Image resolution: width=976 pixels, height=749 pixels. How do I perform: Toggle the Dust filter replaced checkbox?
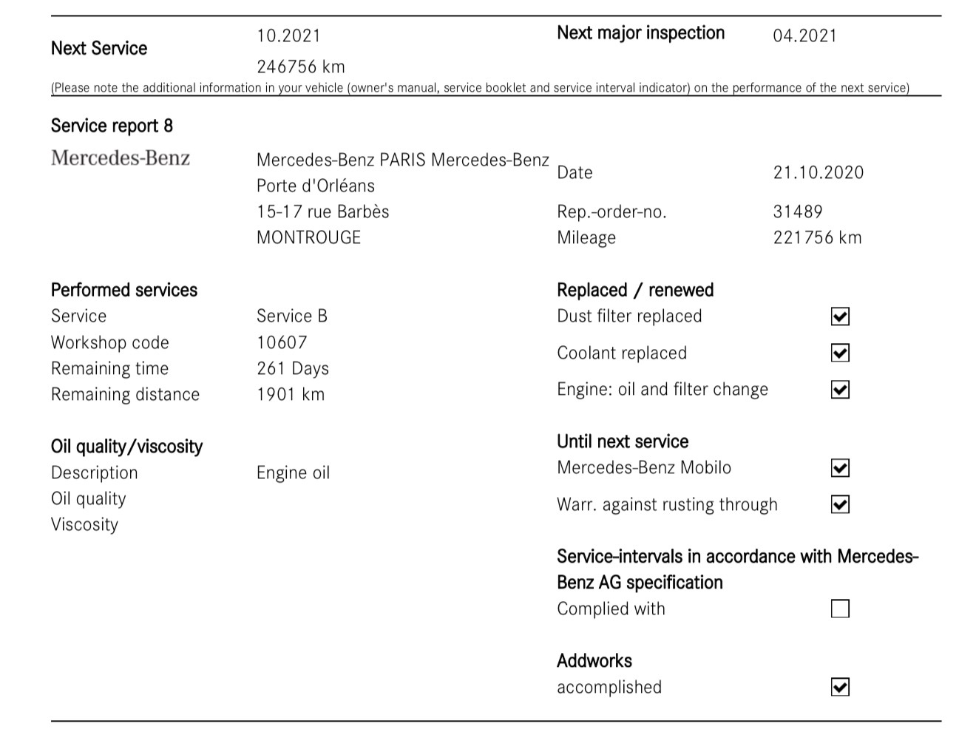[840, 316]
